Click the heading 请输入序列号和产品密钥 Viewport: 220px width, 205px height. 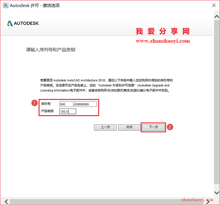[x=51, y=50]
